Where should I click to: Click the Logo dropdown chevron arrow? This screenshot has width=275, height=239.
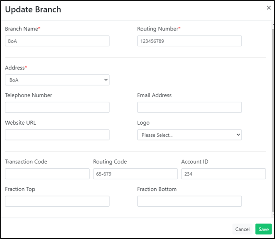[238, 135]
